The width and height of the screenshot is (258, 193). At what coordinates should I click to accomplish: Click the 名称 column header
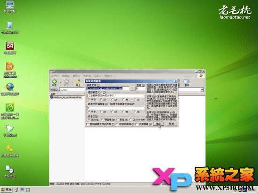click(x=53, y=94)
